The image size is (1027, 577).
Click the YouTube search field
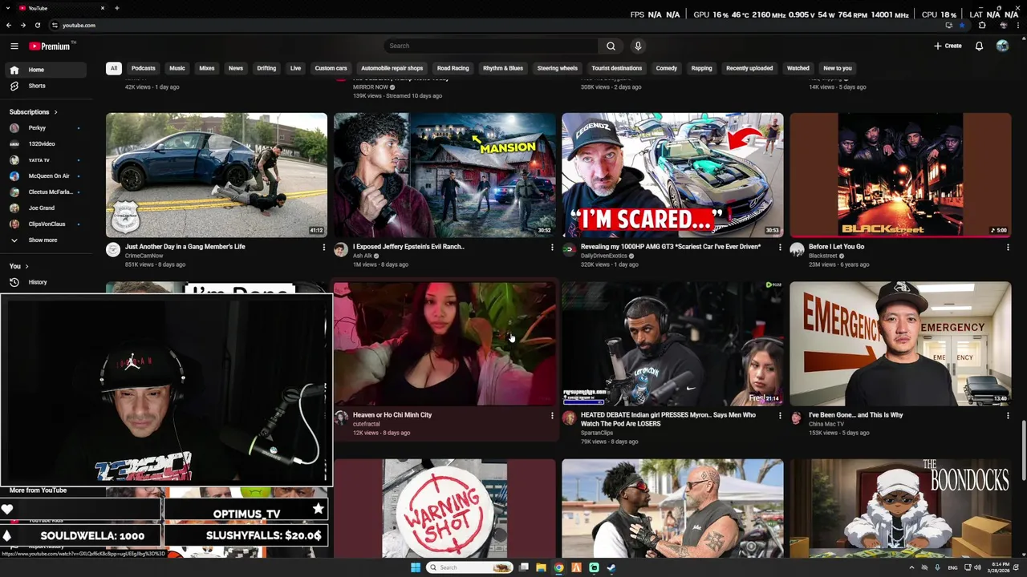pyautogui.click(x=491, y=46)
